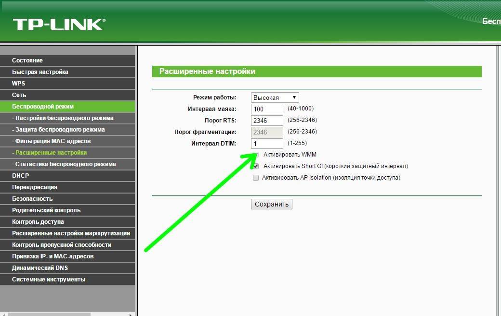Expand the DHCP menu section

tap(21, 176)
